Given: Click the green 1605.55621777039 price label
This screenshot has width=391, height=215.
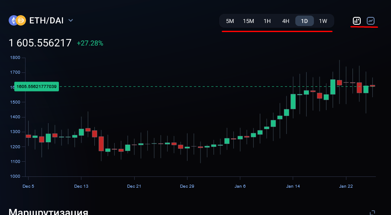Looking at the screenshot, I should click(x=37, y=87).
